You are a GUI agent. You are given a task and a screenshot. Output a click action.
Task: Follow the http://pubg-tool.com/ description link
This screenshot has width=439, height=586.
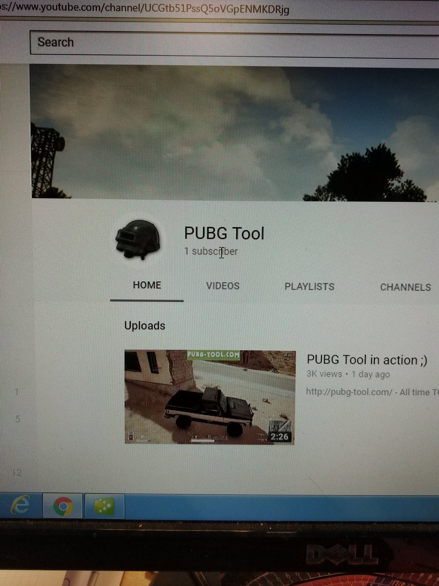tap(349, 392)
